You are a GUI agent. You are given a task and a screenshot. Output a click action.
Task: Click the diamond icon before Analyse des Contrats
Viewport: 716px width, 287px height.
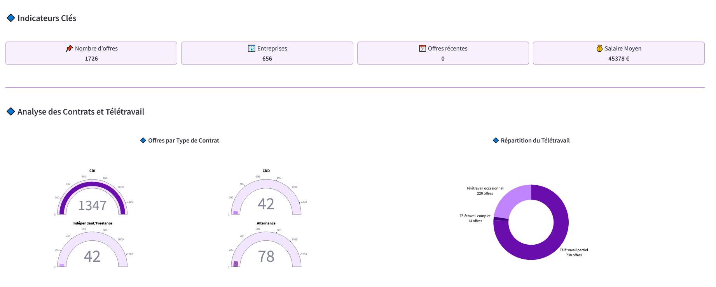point(11,112)
